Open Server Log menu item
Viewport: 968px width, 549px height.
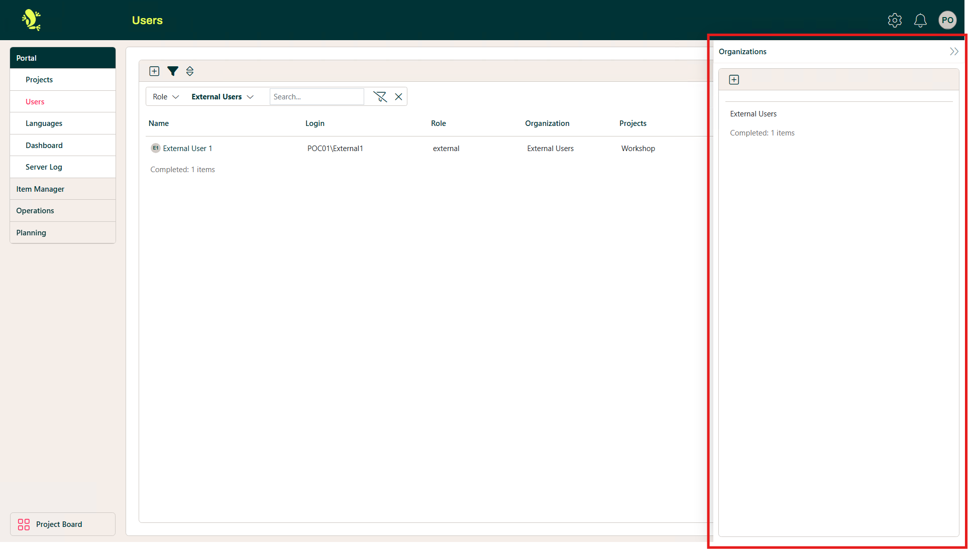click(x=44, y=167)
